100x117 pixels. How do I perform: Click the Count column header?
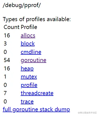coord(12,27)
